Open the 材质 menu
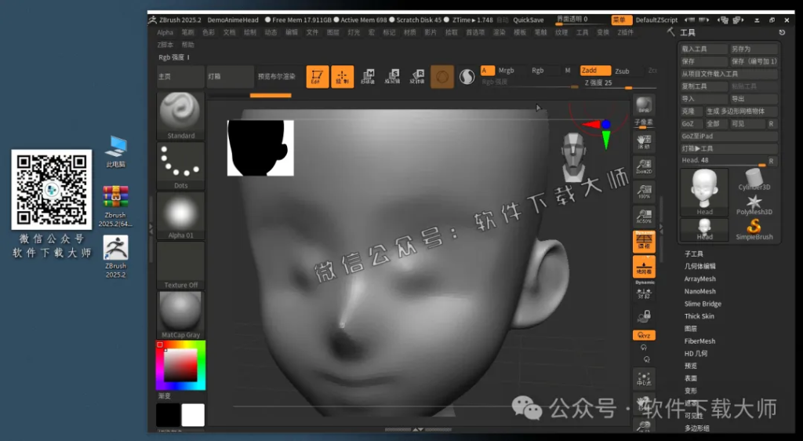Screen dimensions: 803x441 pos(409,32)
